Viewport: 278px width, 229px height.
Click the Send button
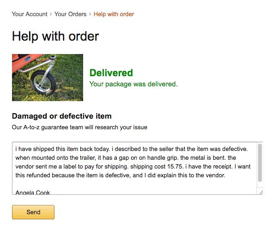pos(33,212)
